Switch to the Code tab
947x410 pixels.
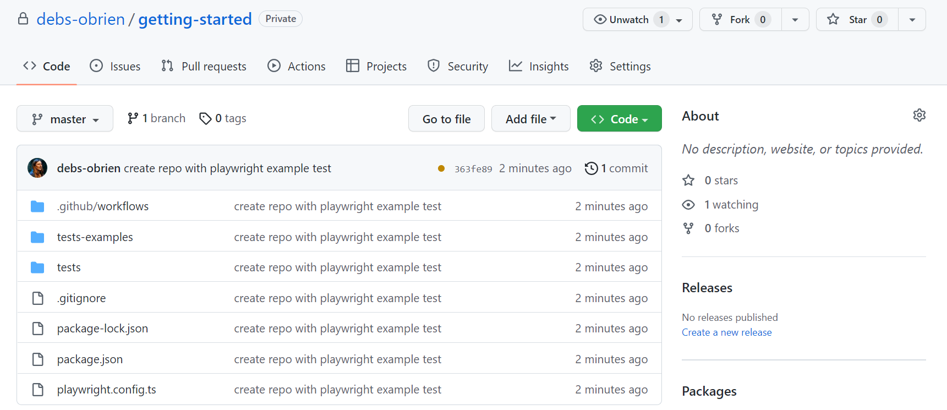(47, 66)
